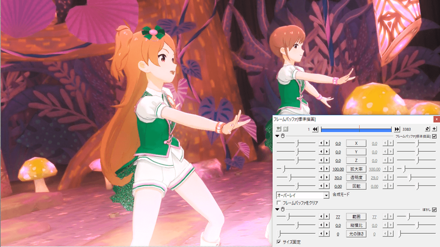The width and height of the screenshot is (440, 247).
Task: Click the X parameter button
Action: point(356,143)
